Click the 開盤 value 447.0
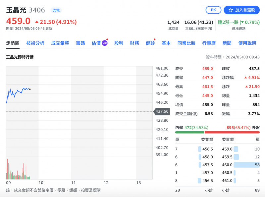The height and width of the screenshot is (197, 265). coord(207,78)
